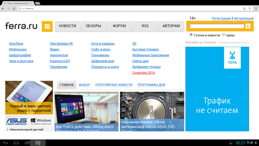
Task: Reload the page with the refresh icon
Action: (14, 9)
